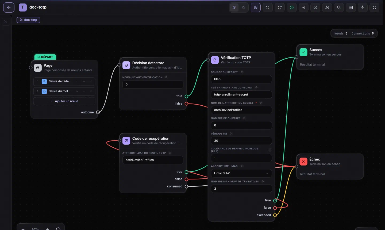The image size is (385, 230).
Task: Remove the Saisie de l'ide... child node
Action: pos(91,82)
